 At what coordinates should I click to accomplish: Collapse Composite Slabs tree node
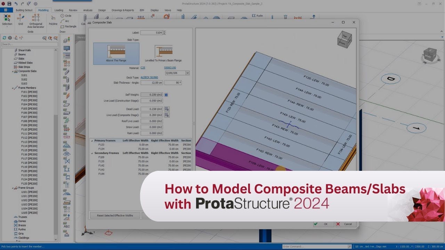[x=12, y=71]
